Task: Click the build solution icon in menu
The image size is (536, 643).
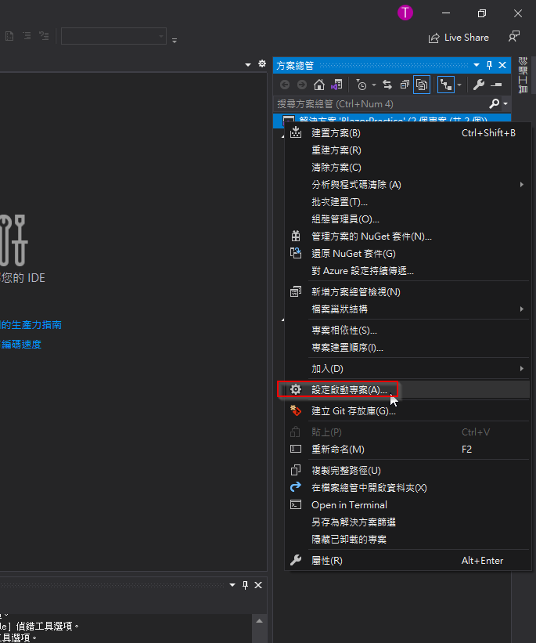Action: coord(296,132)
